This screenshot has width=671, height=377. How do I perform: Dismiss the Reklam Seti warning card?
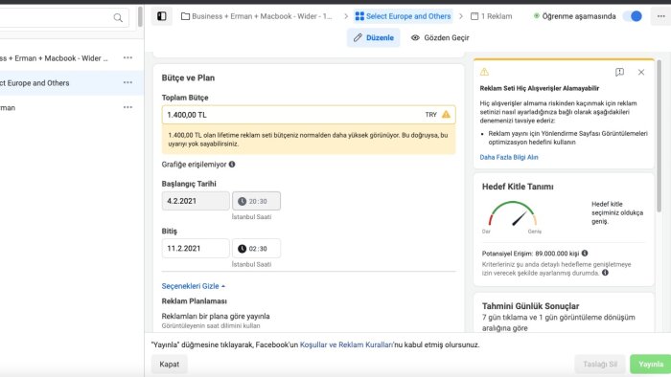point(641,72)
